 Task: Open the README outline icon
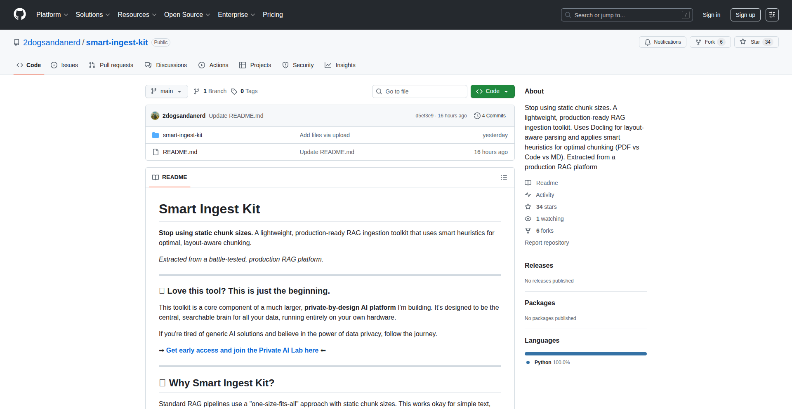tap(504, 178)
